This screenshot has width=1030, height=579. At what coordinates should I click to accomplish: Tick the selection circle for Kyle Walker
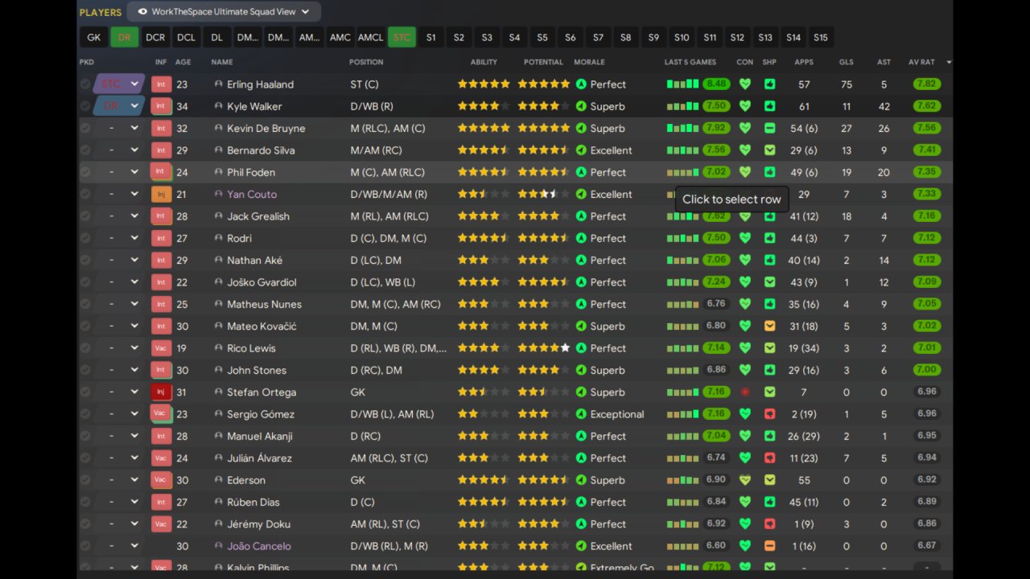pos(85,106)
